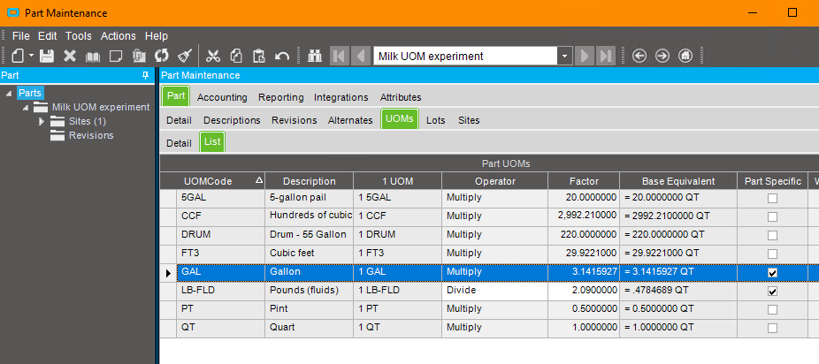Save the part with the floppy disk icon
This screenshot has height=364, width=819.
47,56
